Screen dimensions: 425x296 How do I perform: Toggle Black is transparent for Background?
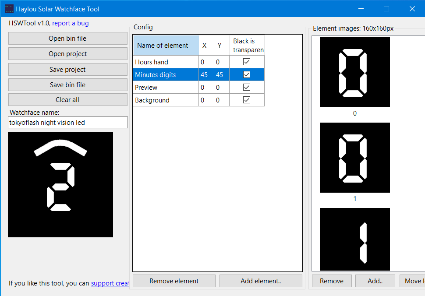tap(247, 100)
